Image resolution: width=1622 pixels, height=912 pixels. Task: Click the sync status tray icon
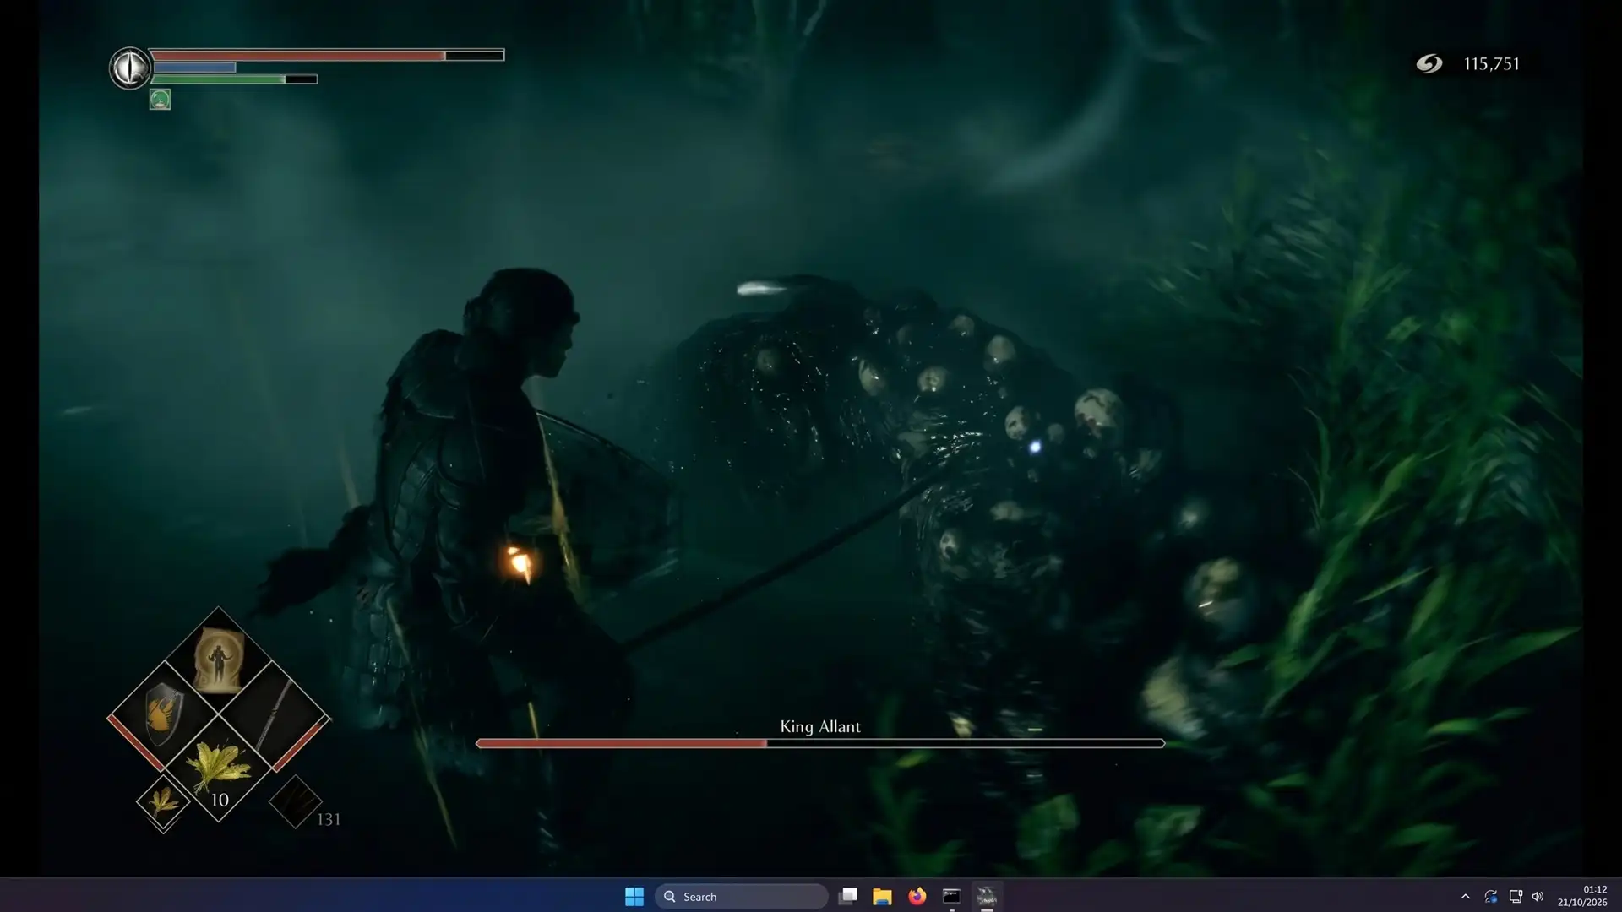(x=1490, y=897)
